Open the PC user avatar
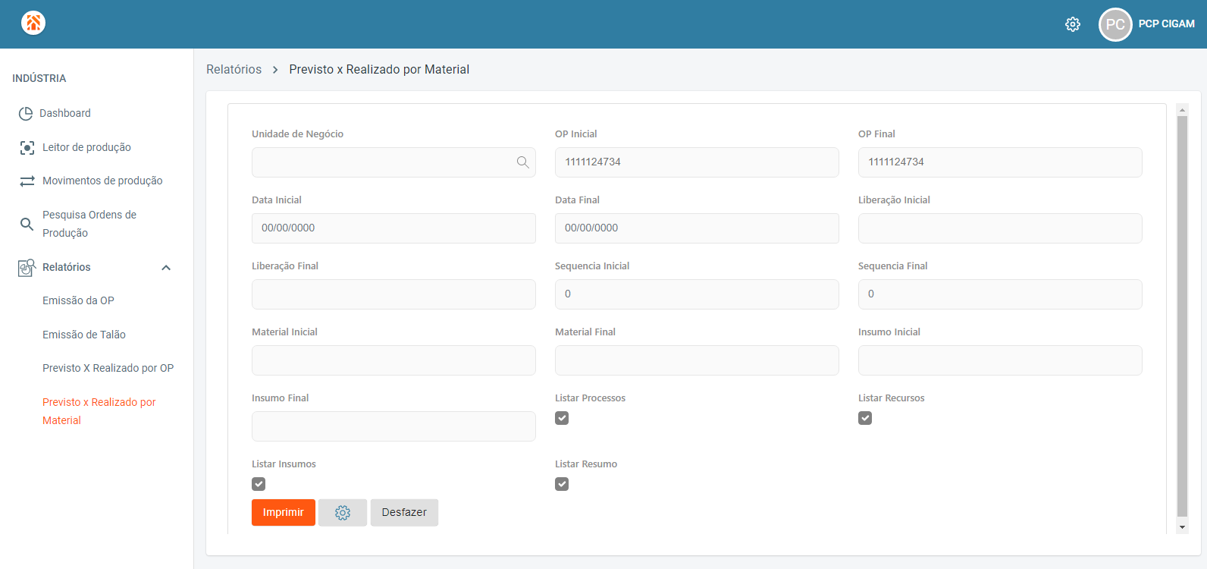Screen dimensions: 1207x569 point(1115,24)
